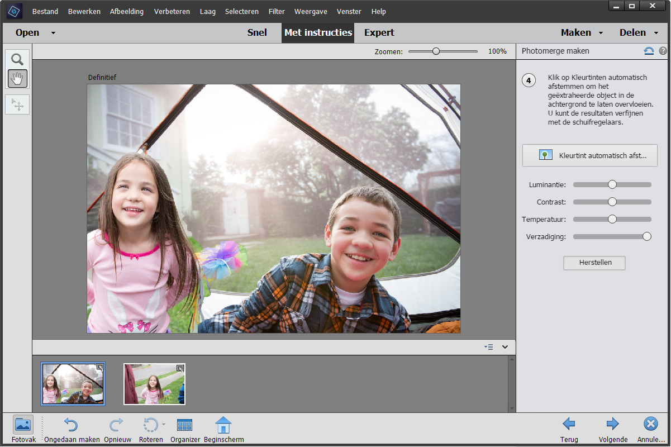Open the Organizer
The height and width of the screenshot is (447, 671).
click(185, 426)
